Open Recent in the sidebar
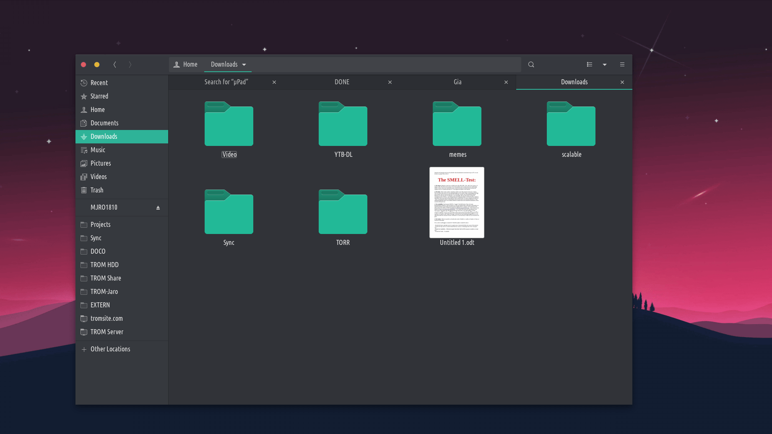Screen dimensions: 772x434 click(99, 83)
